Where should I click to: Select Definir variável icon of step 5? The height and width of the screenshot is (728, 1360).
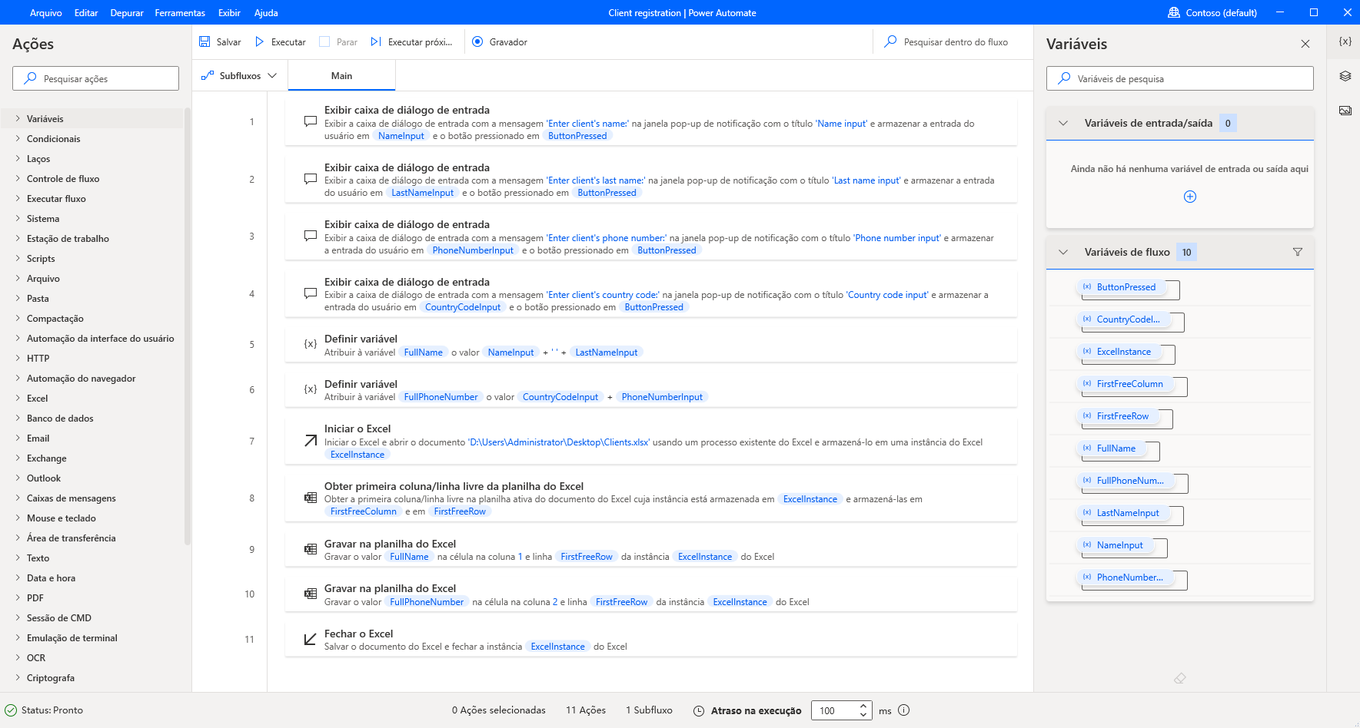(x=311, y=344)
